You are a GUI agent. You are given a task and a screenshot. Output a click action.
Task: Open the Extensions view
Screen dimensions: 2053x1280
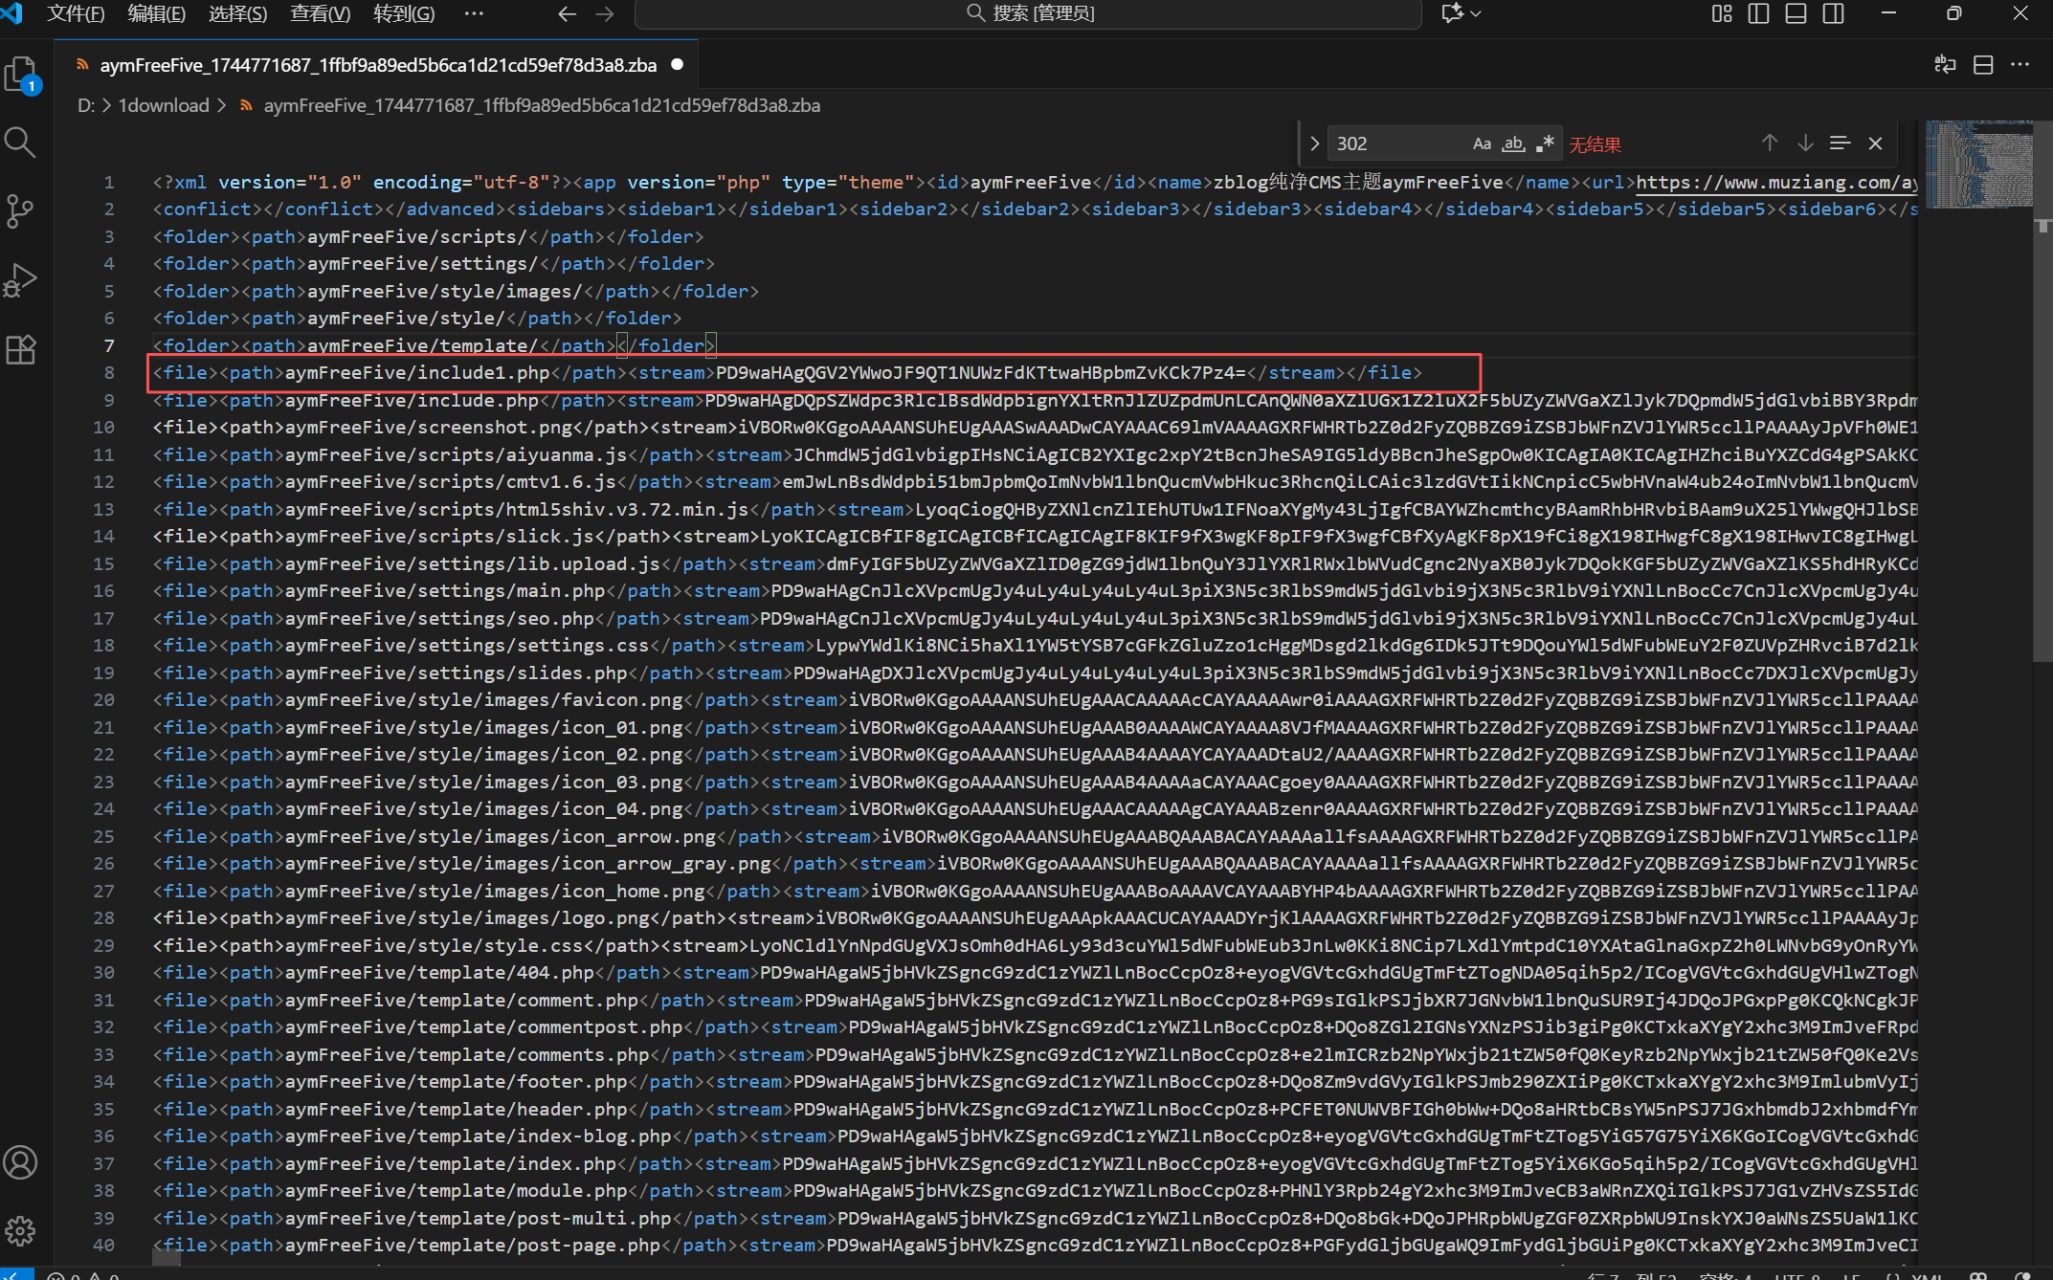pos(21,349)
